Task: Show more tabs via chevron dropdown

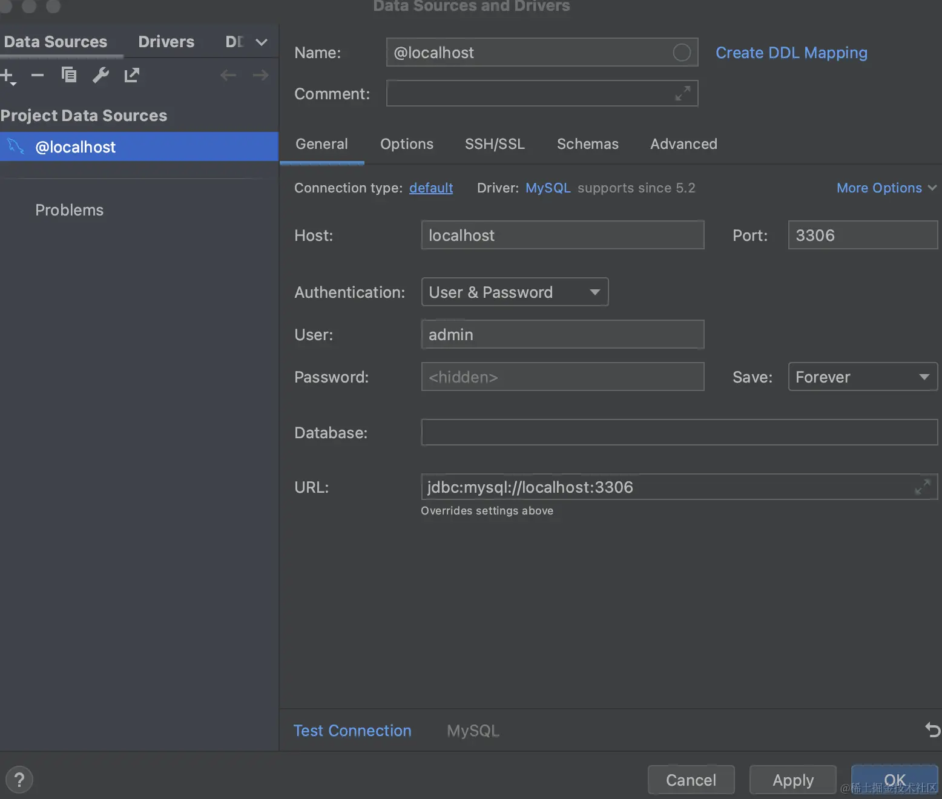Action: point(262,42)
